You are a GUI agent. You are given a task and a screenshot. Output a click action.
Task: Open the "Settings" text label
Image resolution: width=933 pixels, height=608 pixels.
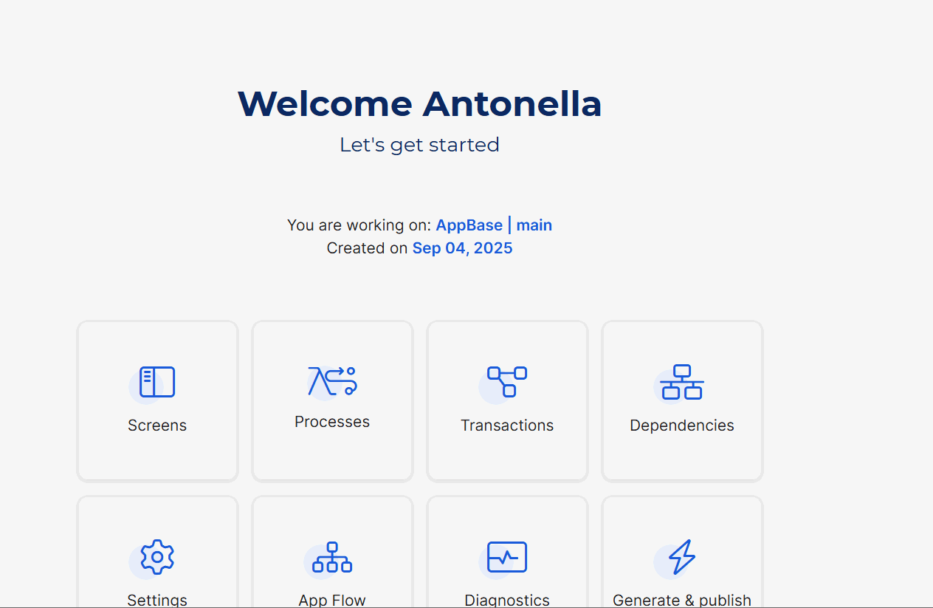pyautogui.click(x=157, y=600)
